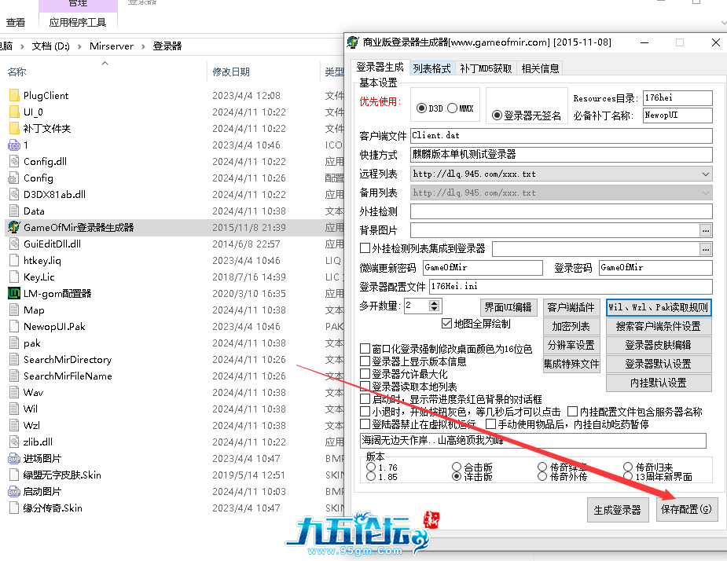Select the Map text file icon
This screenshot has width=727, height=561.
point(14,310)
